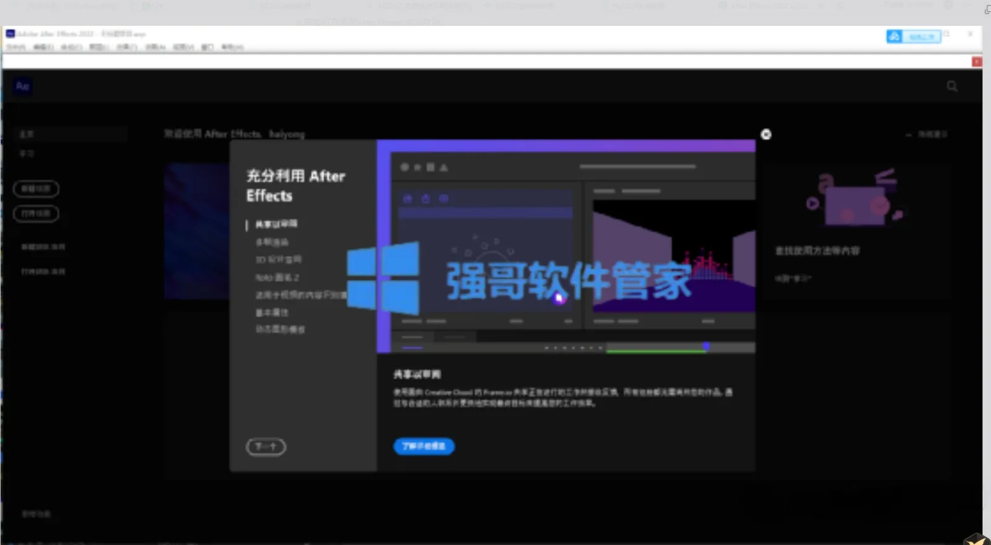Click the small link under how-to card
The image size is (991, 545).
pos(793,278)
